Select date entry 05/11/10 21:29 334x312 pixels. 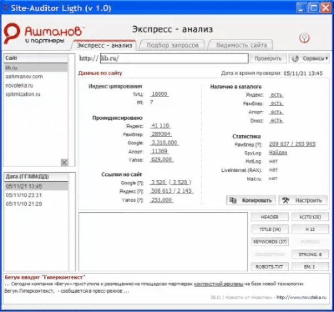pyautogui.click(x=36, y=204)
